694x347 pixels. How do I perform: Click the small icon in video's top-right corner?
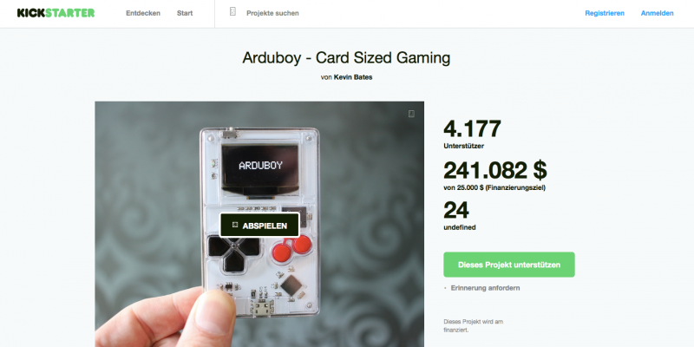[411, 114]
